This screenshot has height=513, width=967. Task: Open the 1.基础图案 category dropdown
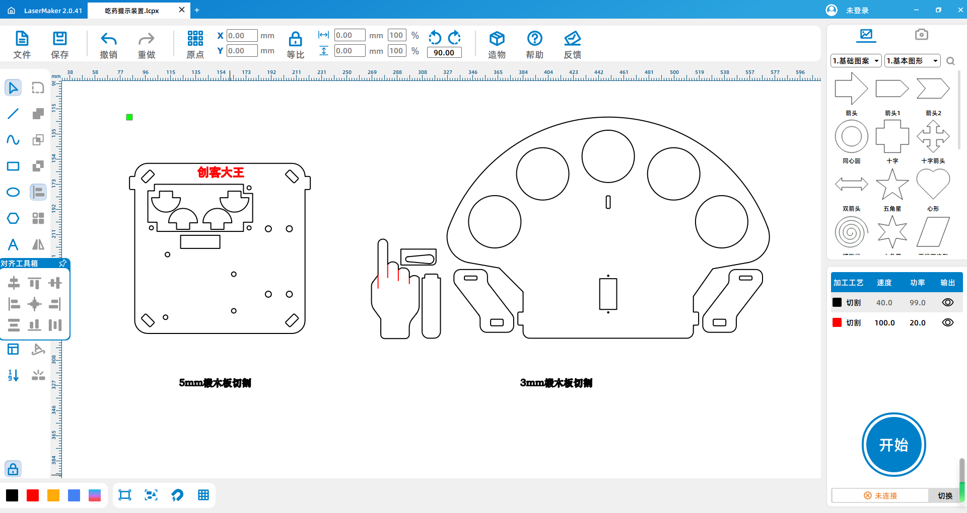(856, 61)
